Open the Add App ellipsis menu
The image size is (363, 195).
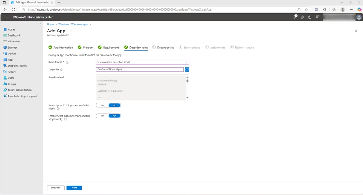point(71,31)
